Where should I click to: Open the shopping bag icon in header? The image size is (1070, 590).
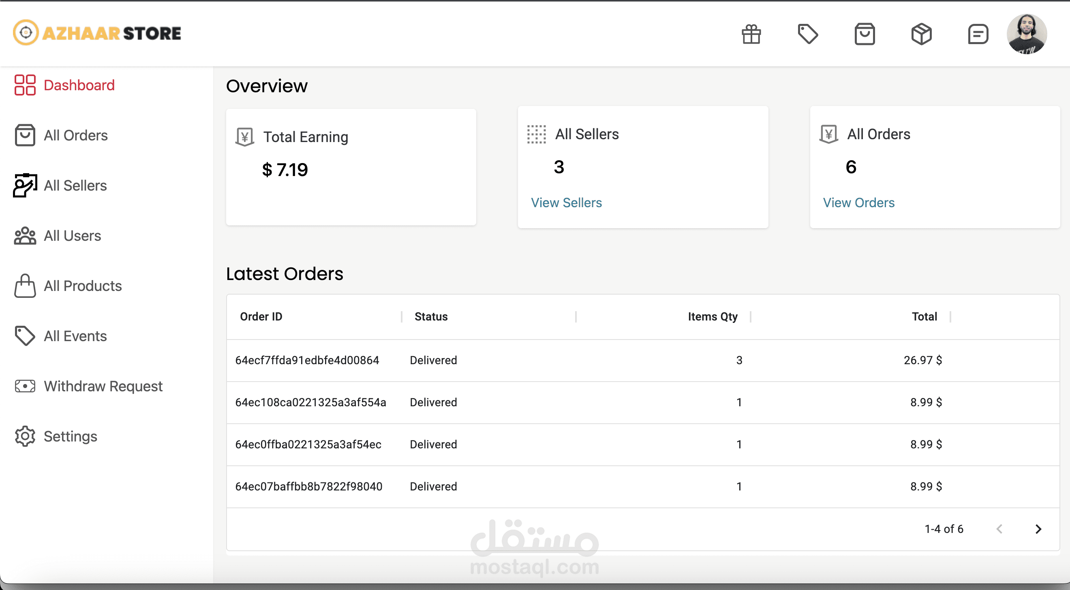[865, 34]
